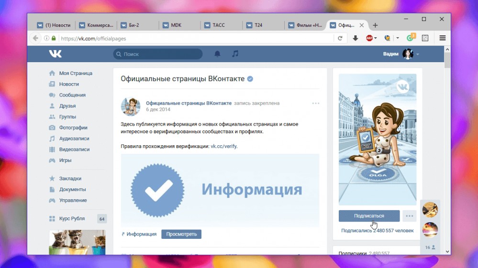This screenshot has height=268, width=478.
Task: Click the browser back arrow
Action: (x=36, y=38)
